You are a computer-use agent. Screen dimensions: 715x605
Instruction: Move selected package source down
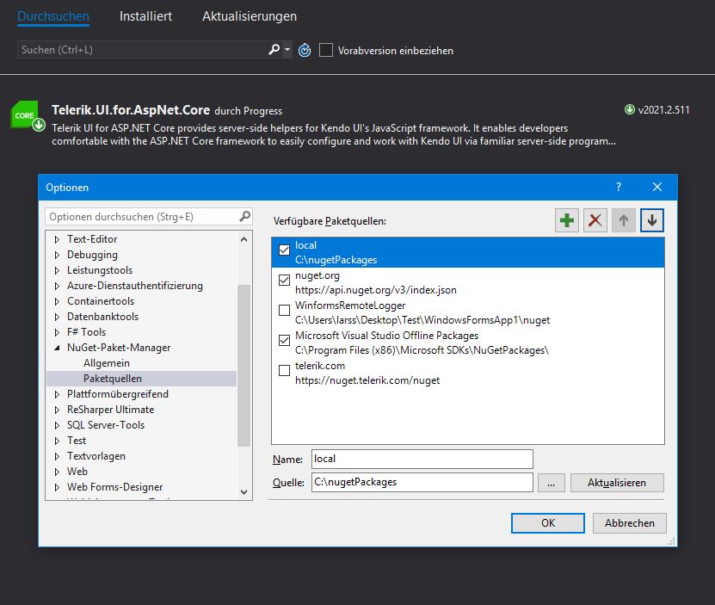tap(652, 220)
